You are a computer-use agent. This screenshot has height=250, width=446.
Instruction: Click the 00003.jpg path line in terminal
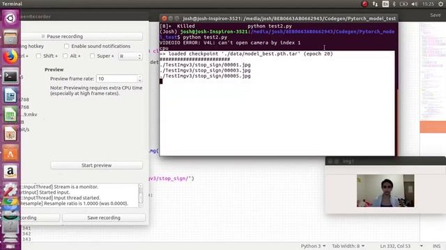pos(205,70)
